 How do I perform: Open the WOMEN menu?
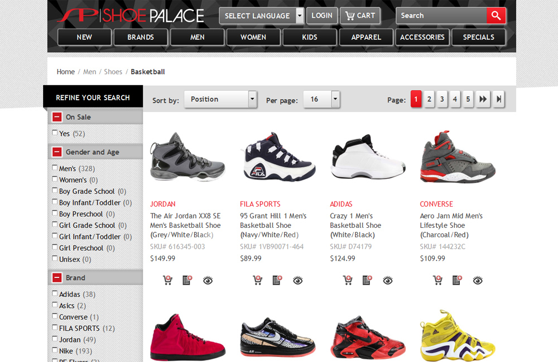[253, 37]
